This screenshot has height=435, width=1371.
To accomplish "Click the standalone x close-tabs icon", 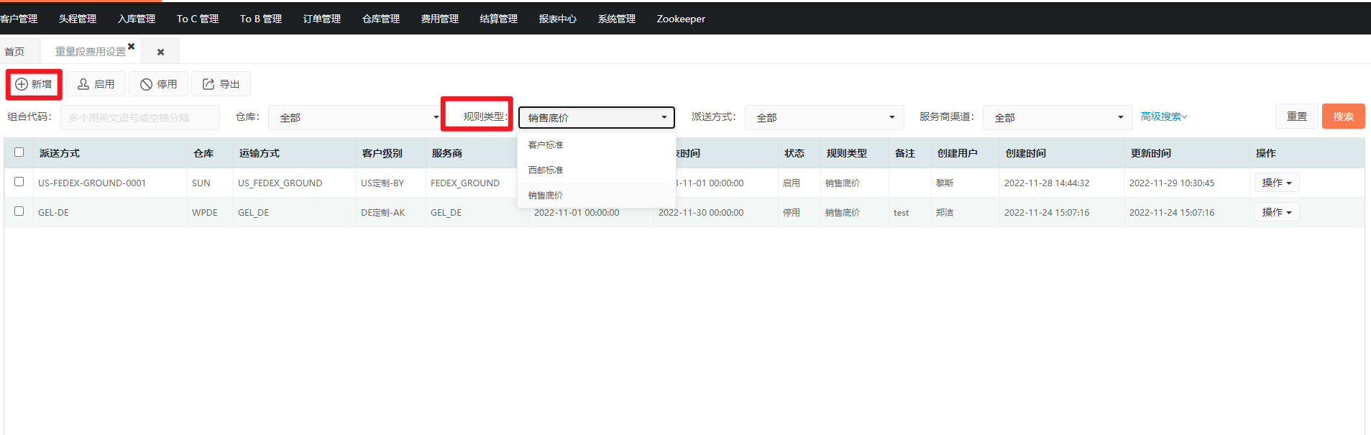I will 160,52.
